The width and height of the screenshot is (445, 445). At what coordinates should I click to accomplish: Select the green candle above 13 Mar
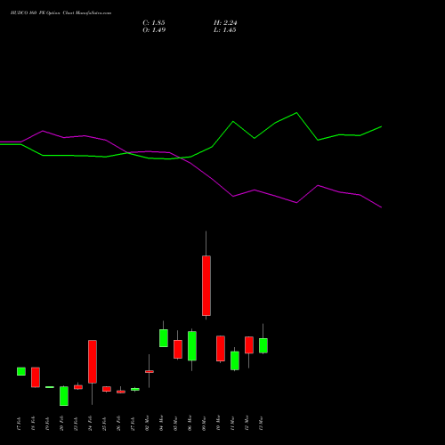(263, 345)
